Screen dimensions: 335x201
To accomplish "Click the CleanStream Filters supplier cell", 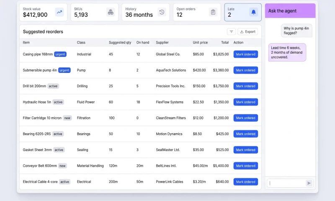I will pos(171,118).
